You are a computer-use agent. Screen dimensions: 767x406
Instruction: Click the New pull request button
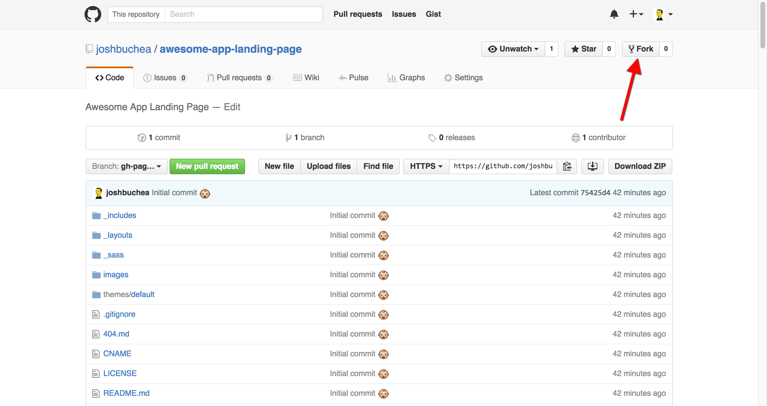207,166
